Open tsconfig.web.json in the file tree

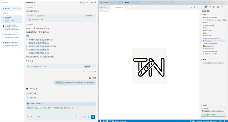[x=211, y=54]
